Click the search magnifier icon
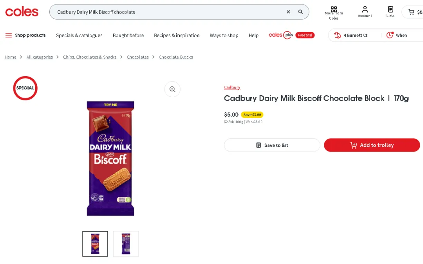Image resolution: width=423 pixels, height=264 pixels. pos(300,12)
